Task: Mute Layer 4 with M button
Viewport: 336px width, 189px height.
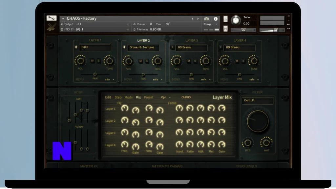Action: 237,61
